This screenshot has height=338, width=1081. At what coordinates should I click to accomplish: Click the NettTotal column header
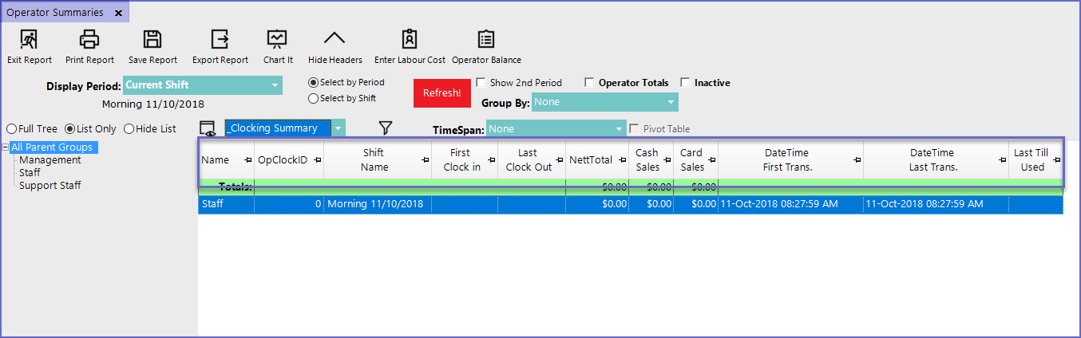(x=591, y=160)
